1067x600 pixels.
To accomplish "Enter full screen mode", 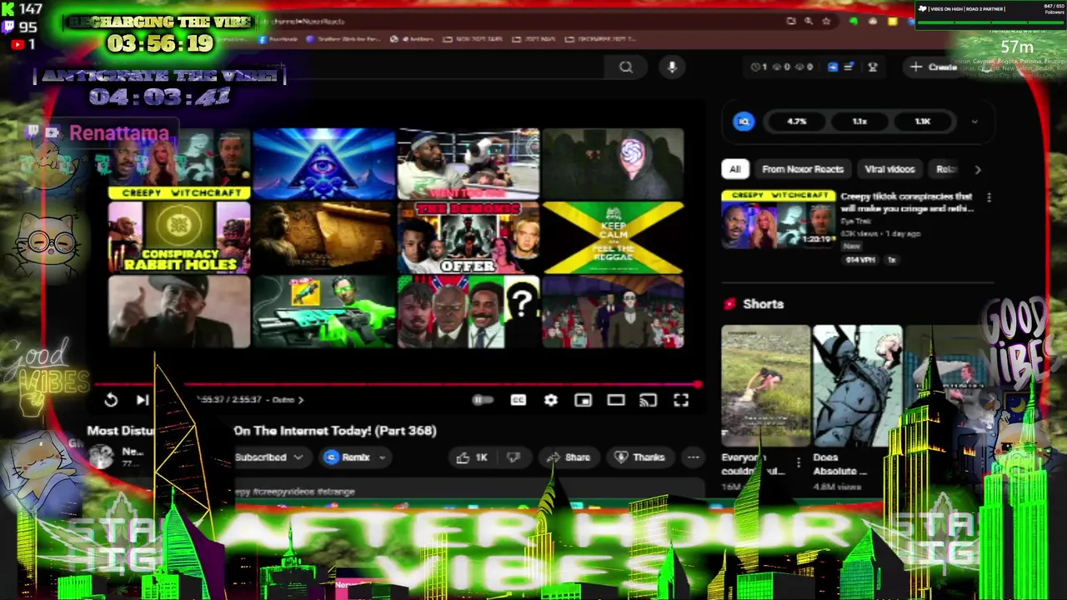I will tap(681, 401).
